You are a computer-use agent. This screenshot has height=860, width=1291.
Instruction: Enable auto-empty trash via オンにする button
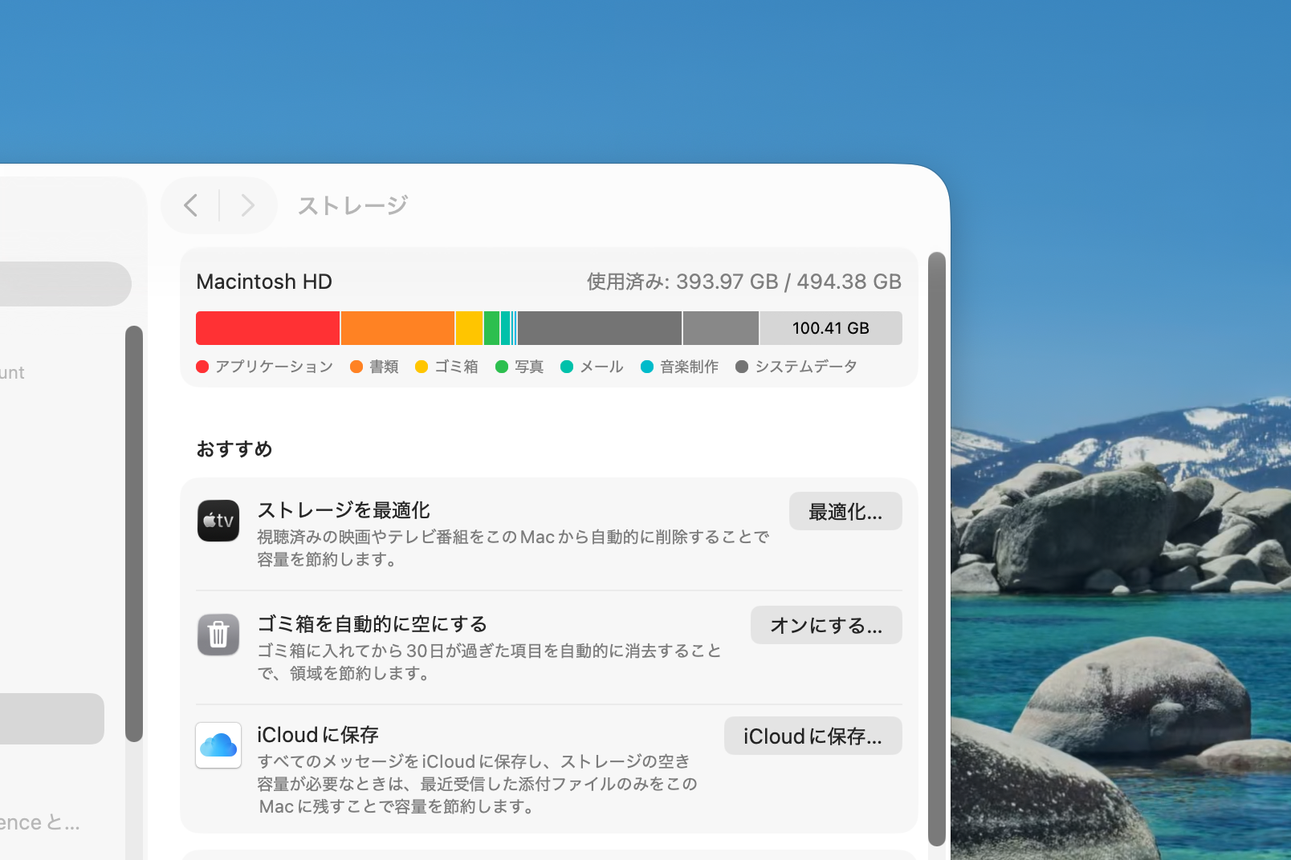coord(826,625)
